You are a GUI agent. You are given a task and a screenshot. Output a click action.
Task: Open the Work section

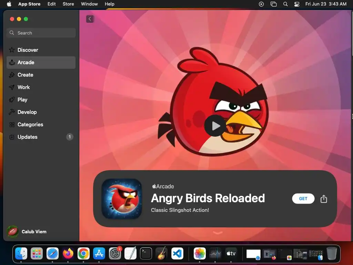[41, 87]
